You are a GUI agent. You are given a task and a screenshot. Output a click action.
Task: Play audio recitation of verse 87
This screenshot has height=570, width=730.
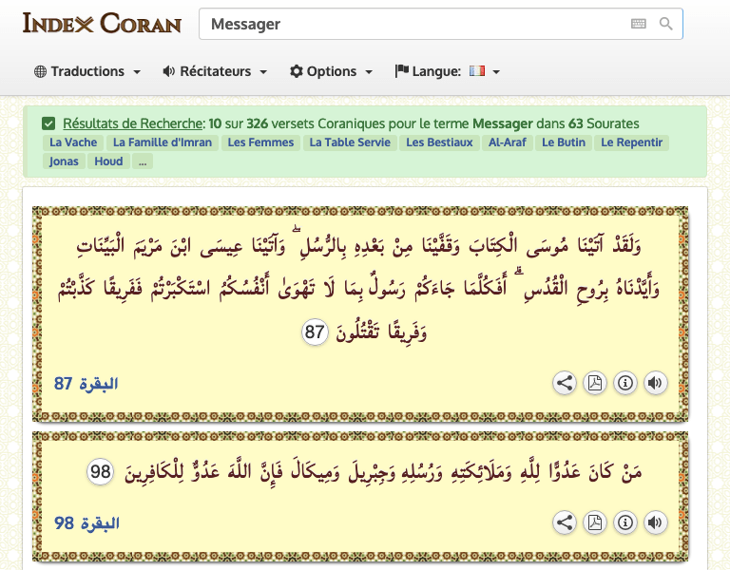[x=655, y=384]
